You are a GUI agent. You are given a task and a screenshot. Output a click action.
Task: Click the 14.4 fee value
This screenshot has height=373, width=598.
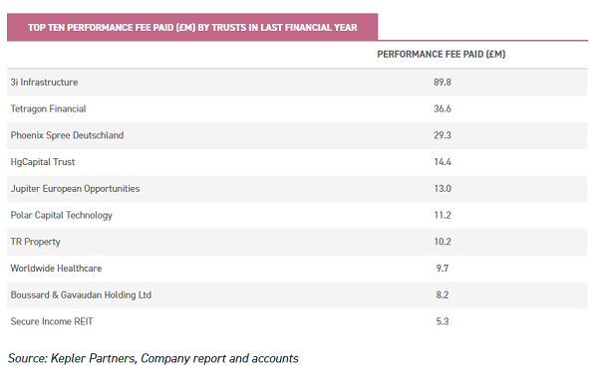pos(443,162)
